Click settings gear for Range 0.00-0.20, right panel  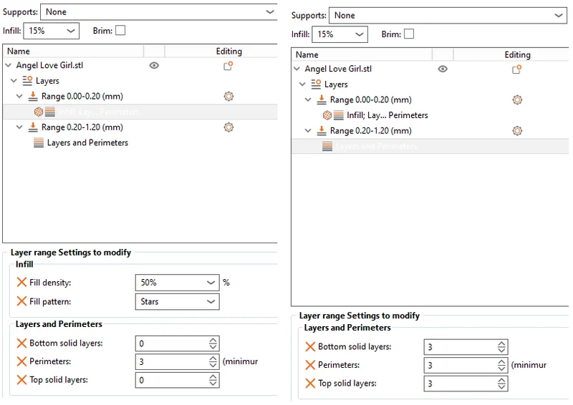click(x=517, y=100)
